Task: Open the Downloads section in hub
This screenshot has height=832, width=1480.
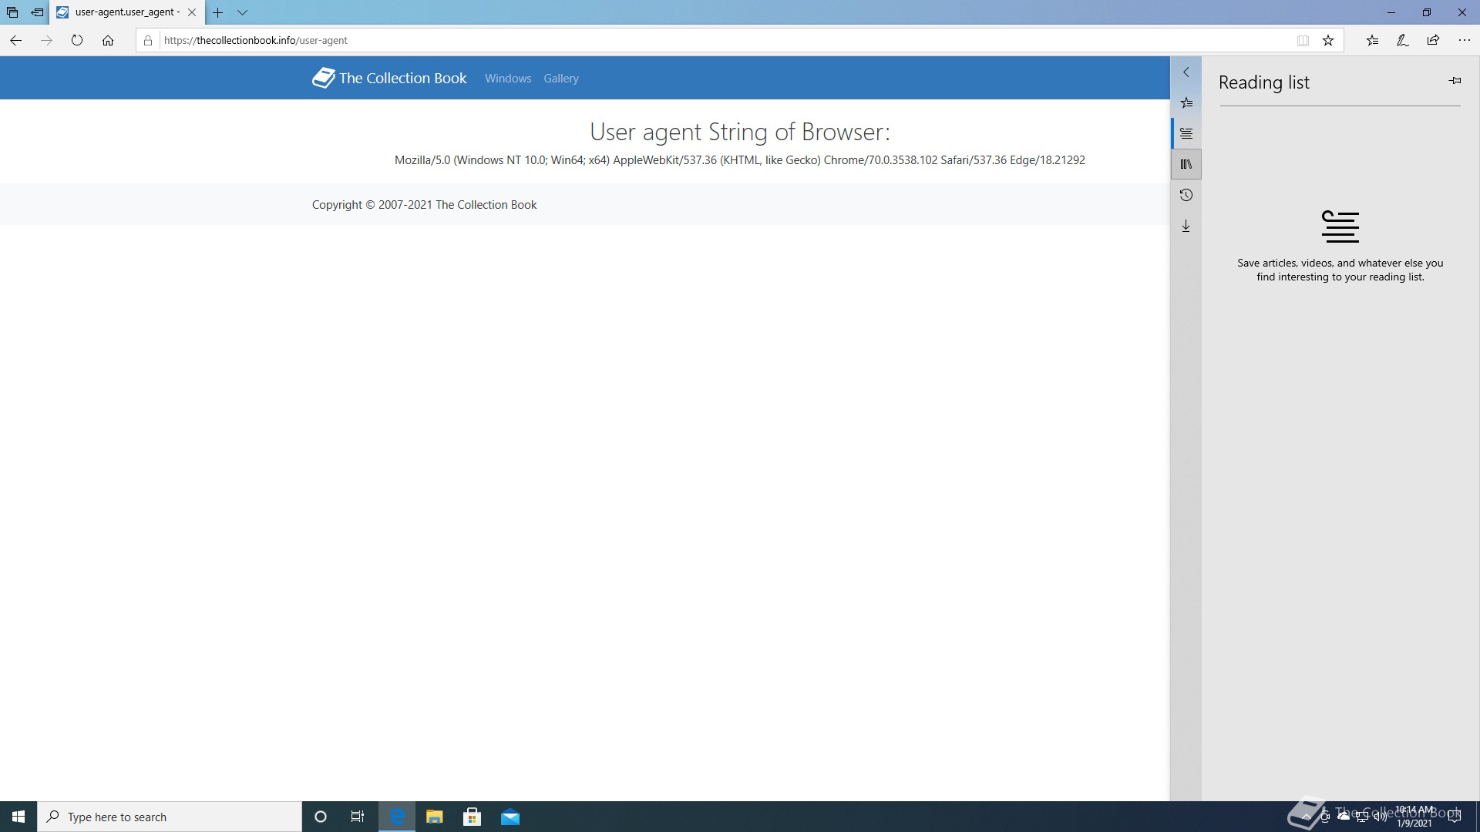Action: click(x=1186, y=226)
